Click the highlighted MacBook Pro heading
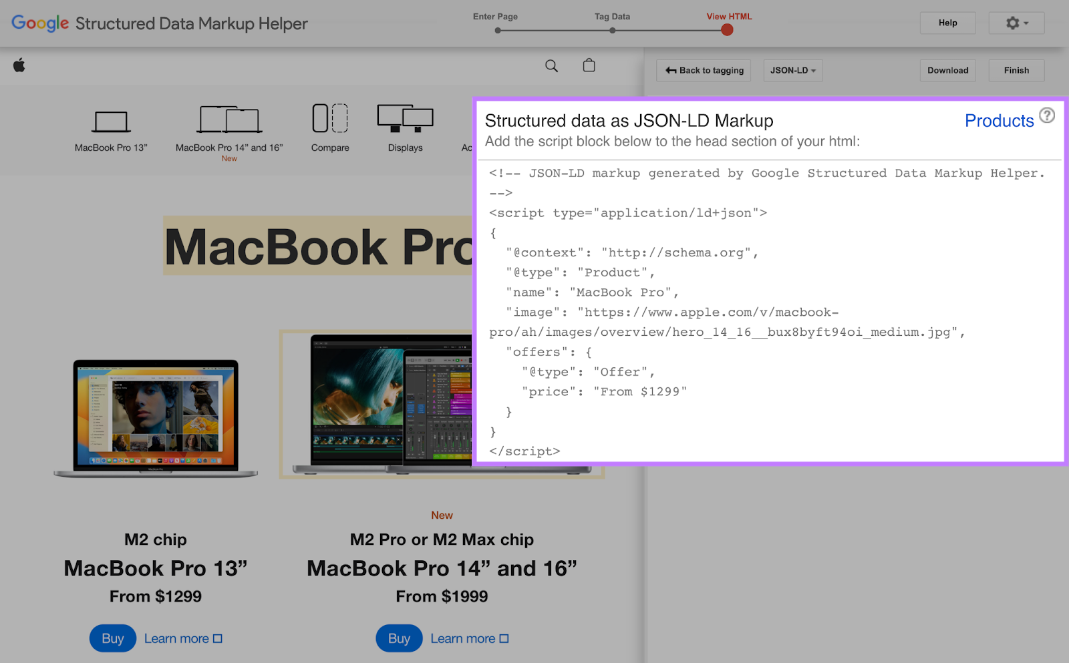 319,246
